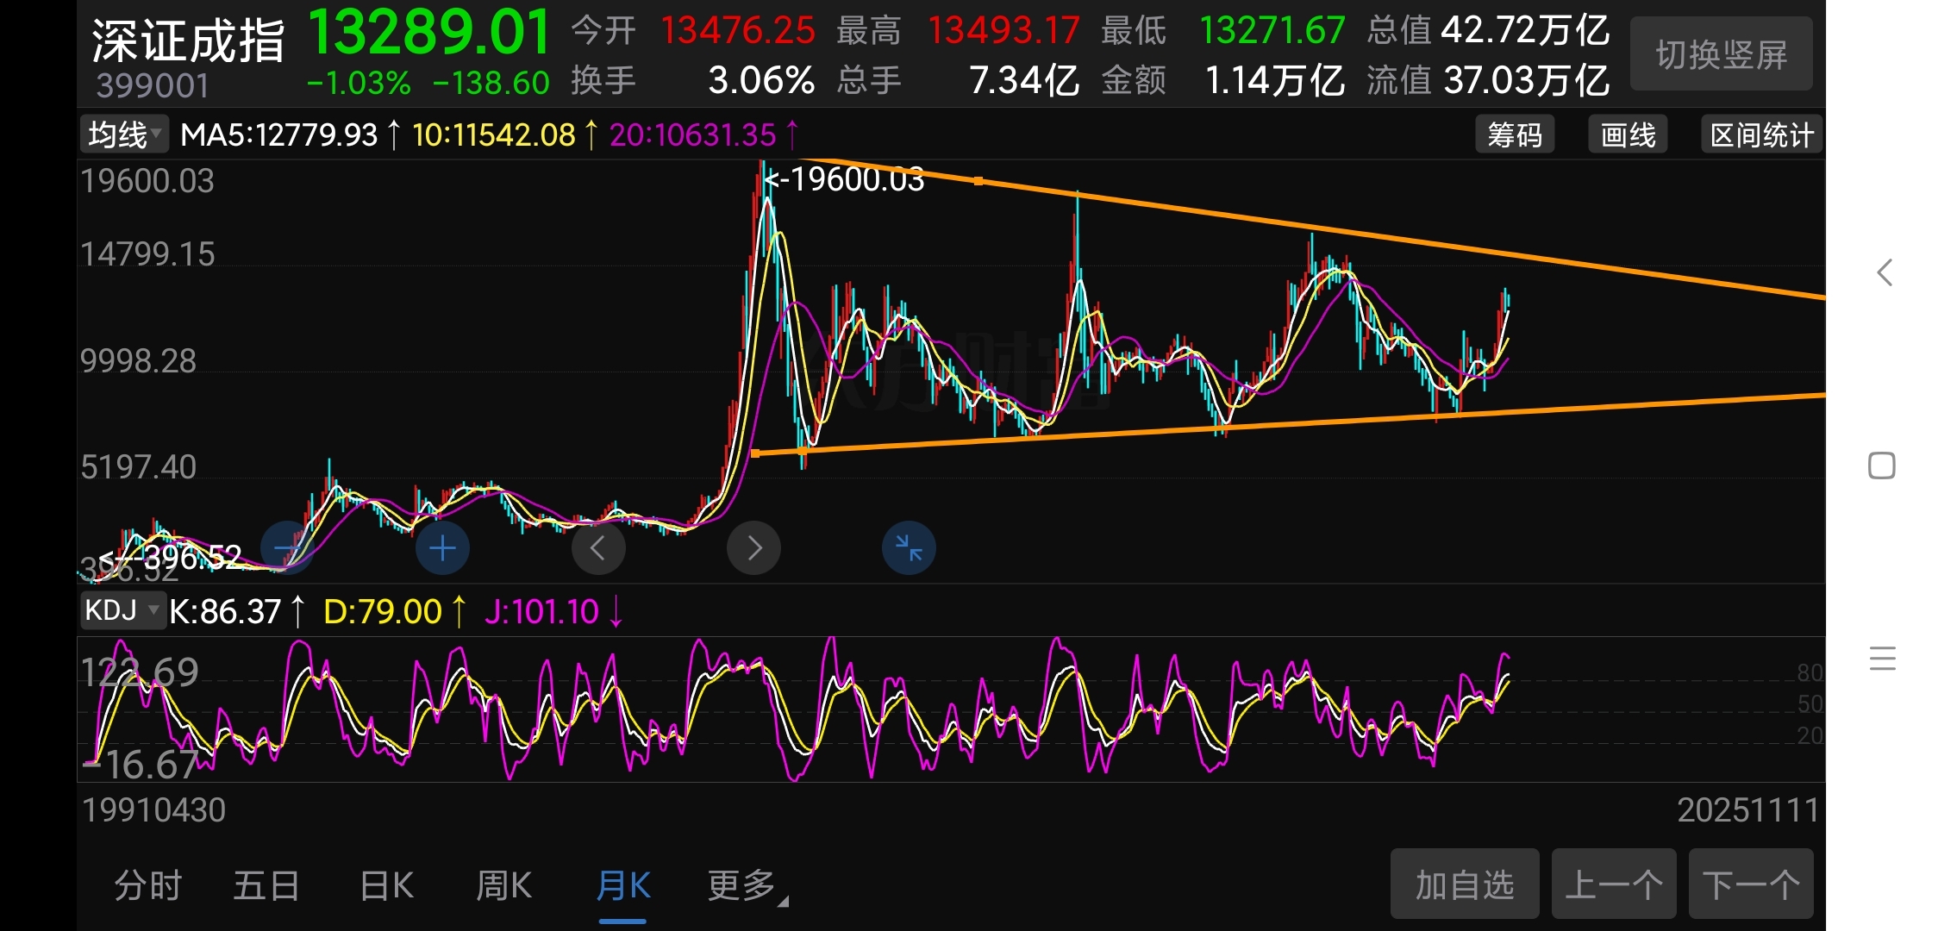Click the zoom-in plus chart button
Image resolution: width=1938 pixels, height=931 pixels.
point(442,547)
